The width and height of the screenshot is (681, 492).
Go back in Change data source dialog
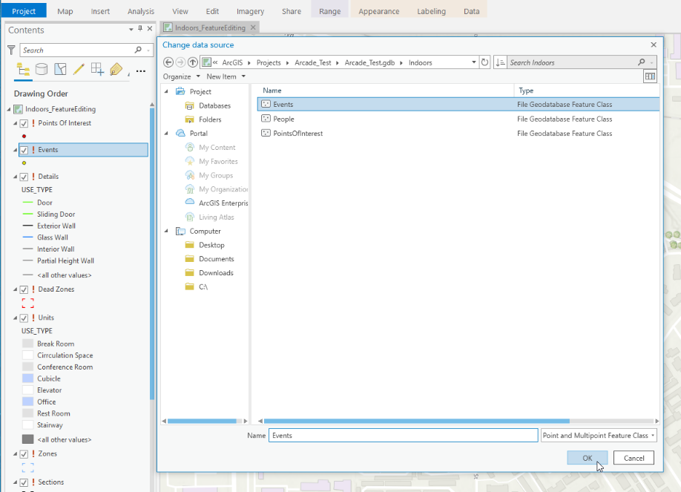168,62
